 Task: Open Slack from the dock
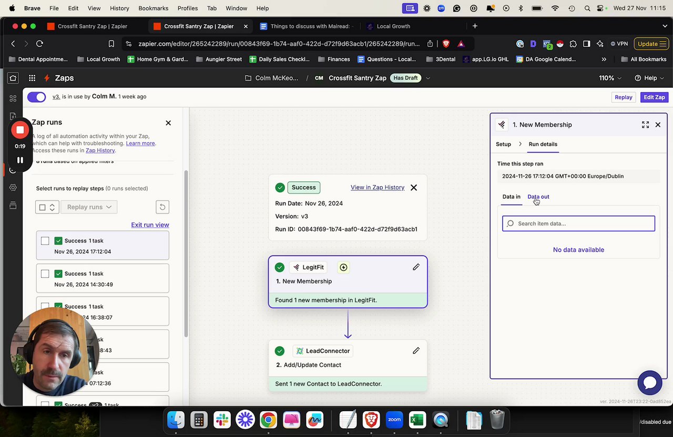click(x=222, y=420)
